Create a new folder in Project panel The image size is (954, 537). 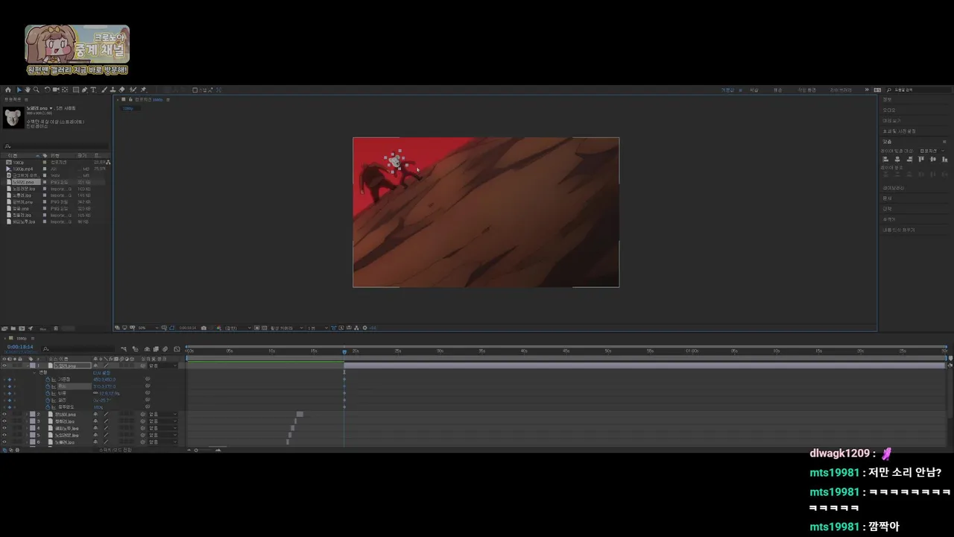click(13, 328)
